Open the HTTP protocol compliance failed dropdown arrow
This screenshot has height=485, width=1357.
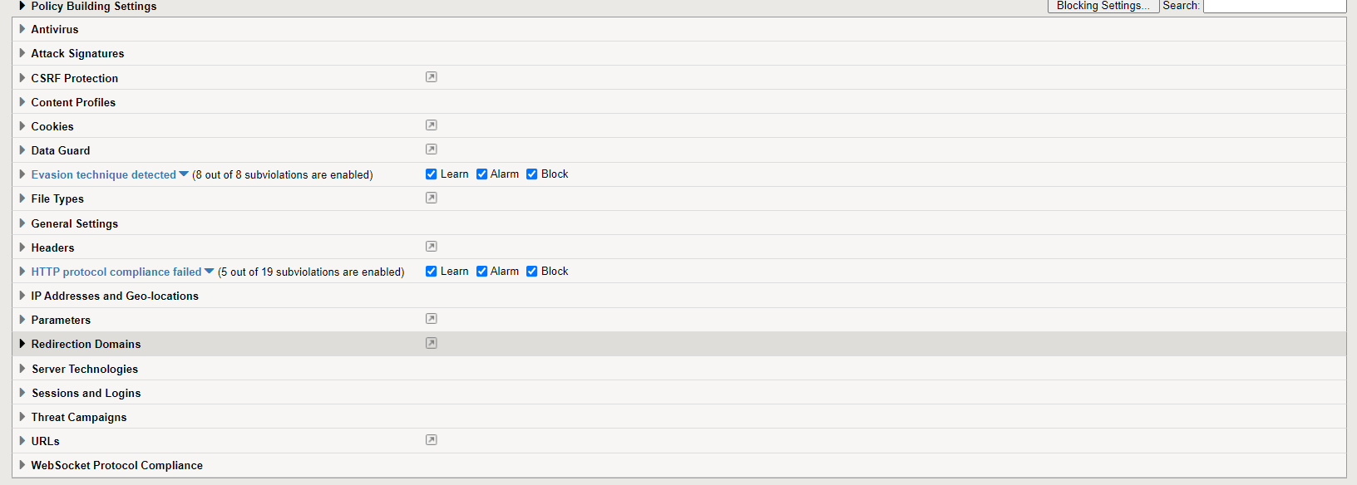pyautogui.click(x=209, y=272)
